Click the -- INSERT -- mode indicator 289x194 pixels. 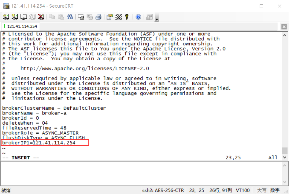21,158
